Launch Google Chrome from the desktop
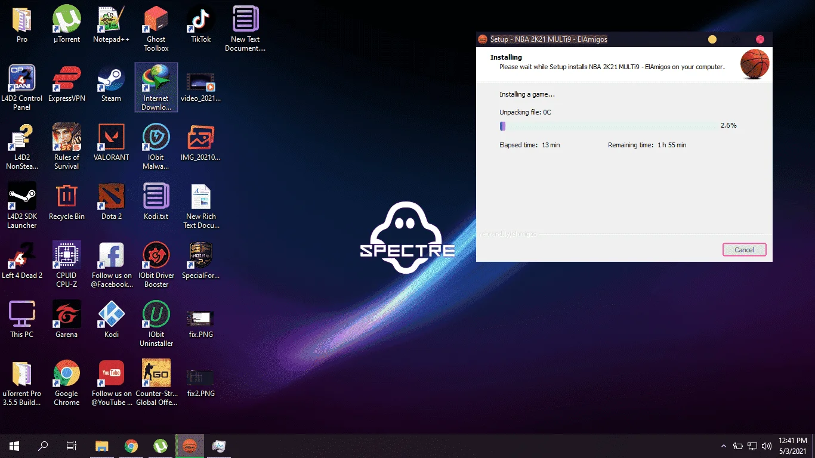 point(67,382)
